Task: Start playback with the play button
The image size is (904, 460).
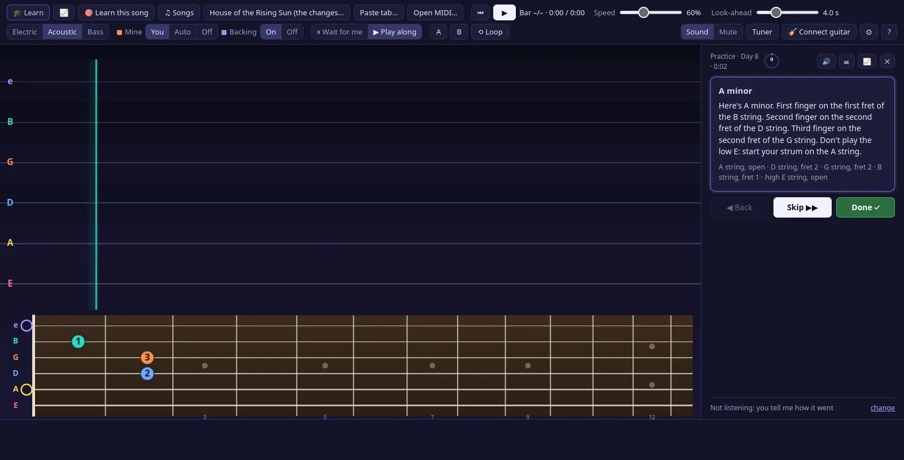Action: (504, 12)
